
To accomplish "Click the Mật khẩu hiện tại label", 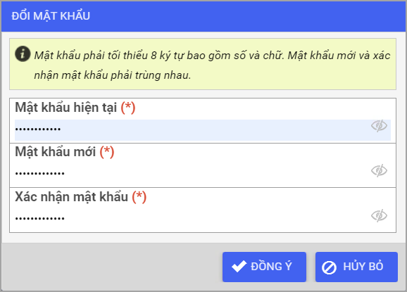I will [66, 108].
